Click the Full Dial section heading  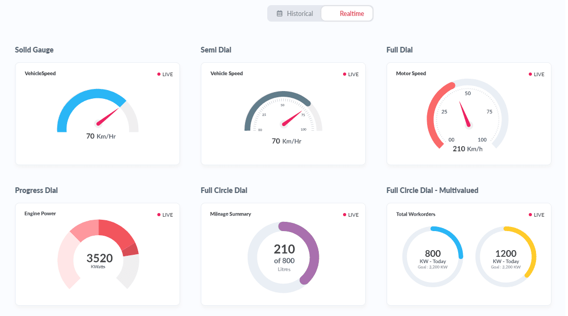tap(399, 50)
